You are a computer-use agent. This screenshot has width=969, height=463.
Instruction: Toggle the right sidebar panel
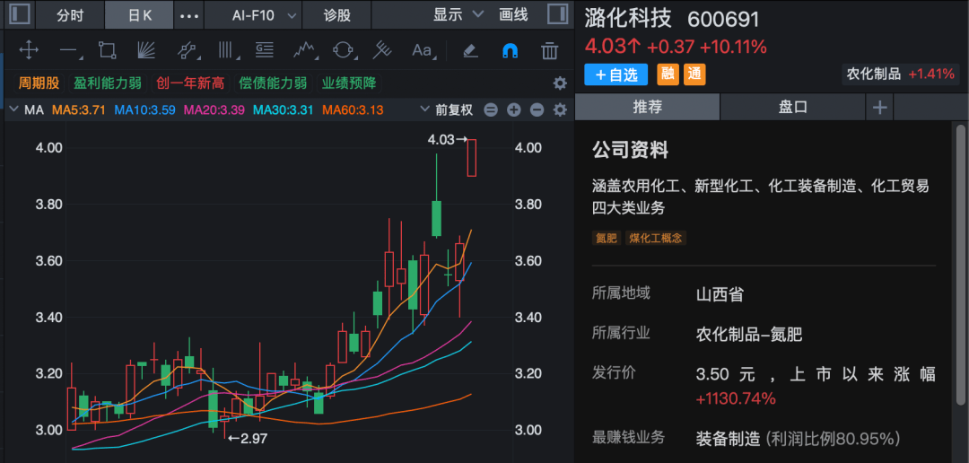click(x=556, y=14)
